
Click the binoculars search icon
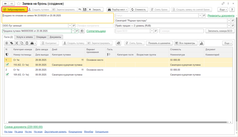click(x=32, y=43)
